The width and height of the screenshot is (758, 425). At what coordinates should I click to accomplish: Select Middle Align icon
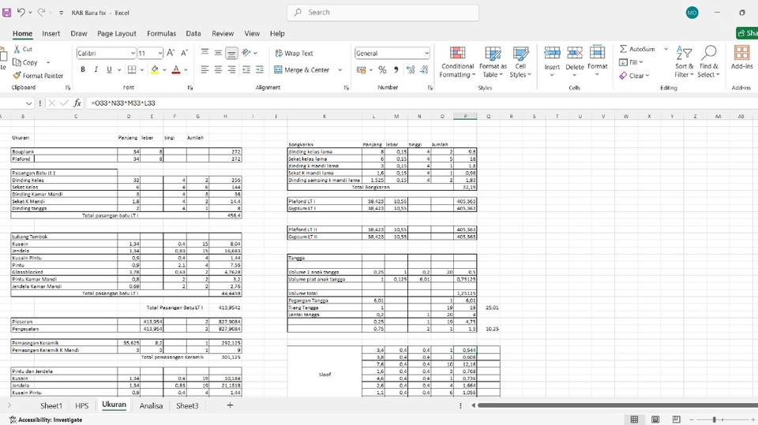(x=218, y=53)
